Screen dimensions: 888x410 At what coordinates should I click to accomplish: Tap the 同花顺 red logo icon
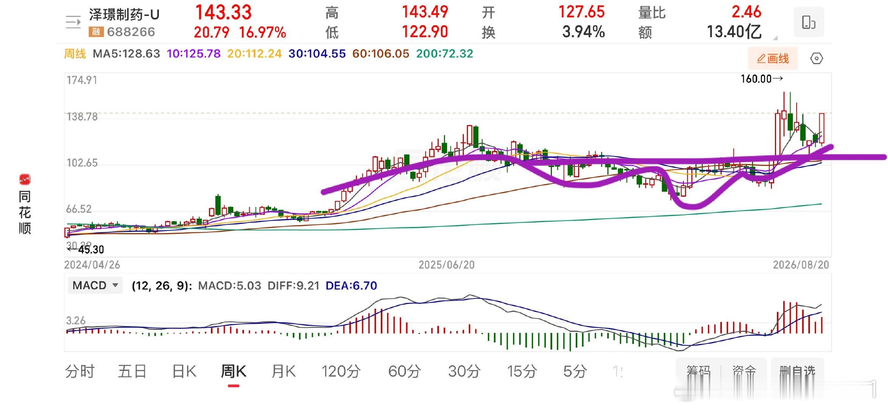(x=25, y=179)
